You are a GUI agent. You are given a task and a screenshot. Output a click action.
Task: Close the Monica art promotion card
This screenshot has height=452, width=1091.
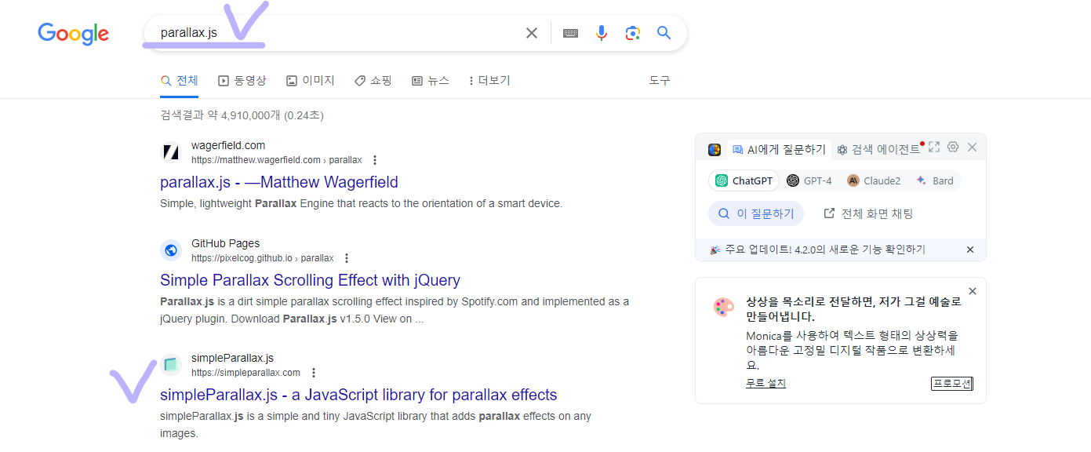click(x=973, y=291)
